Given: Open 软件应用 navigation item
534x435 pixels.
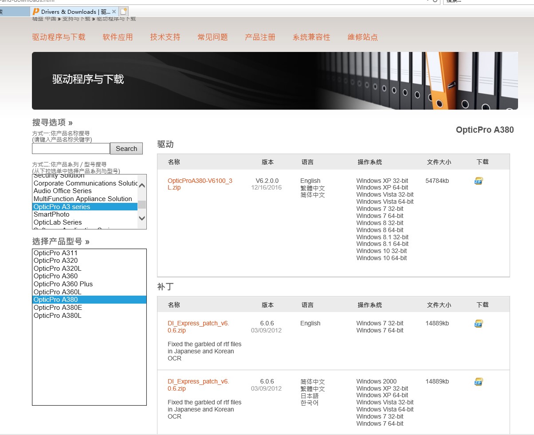Looking at the screenshot, I should [118, 37].
